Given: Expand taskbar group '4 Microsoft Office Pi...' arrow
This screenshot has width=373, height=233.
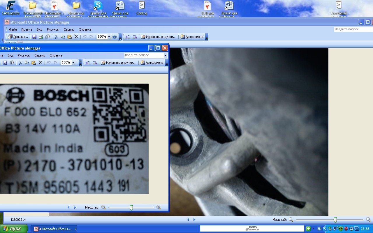Looking at the screenshot, I should click(x=75, y=229).
